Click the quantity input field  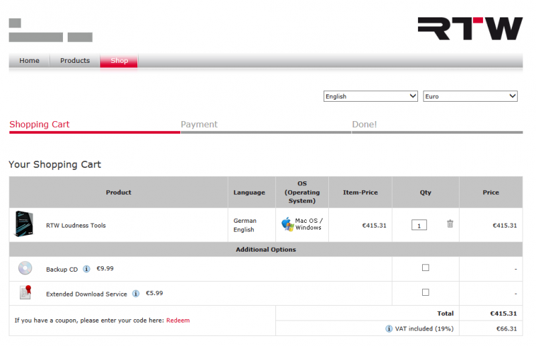point(419,225)
